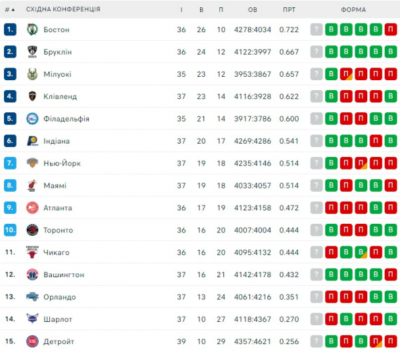Click the Atlanta Hawks team logo
The height and width of the screenshot is (352, 400).
(33, 208)
